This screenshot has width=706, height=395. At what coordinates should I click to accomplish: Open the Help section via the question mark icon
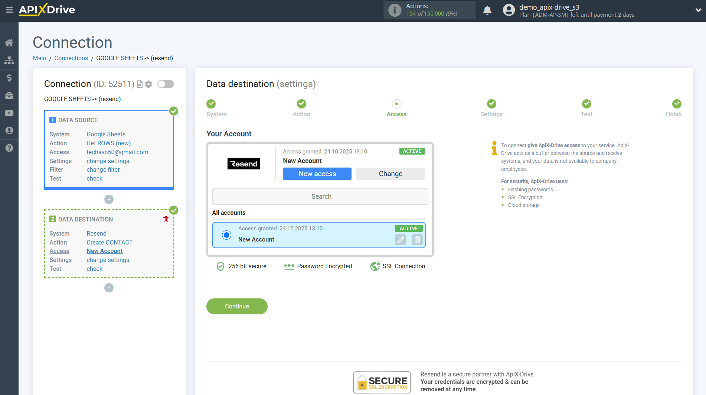click(9, 148)
